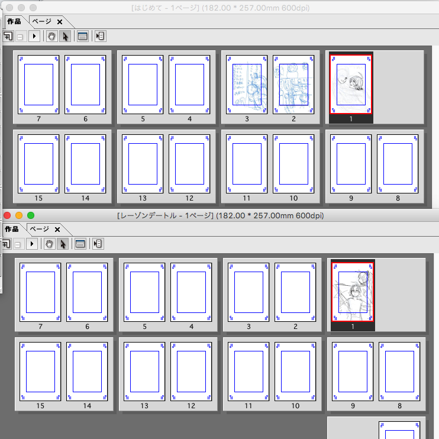This screenshot has width=439, height=439.
Task: Select page 14 thumbnail in はじめて window
Action: pyautogui.click(x=85, y=164)
